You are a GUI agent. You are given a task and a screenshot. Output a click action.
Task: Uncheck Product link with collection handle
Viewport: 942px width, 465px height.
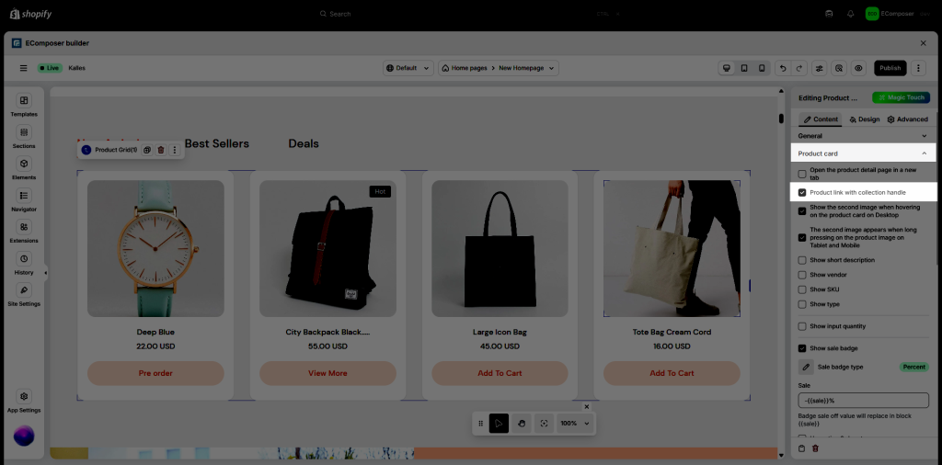(x=802, y=192)
